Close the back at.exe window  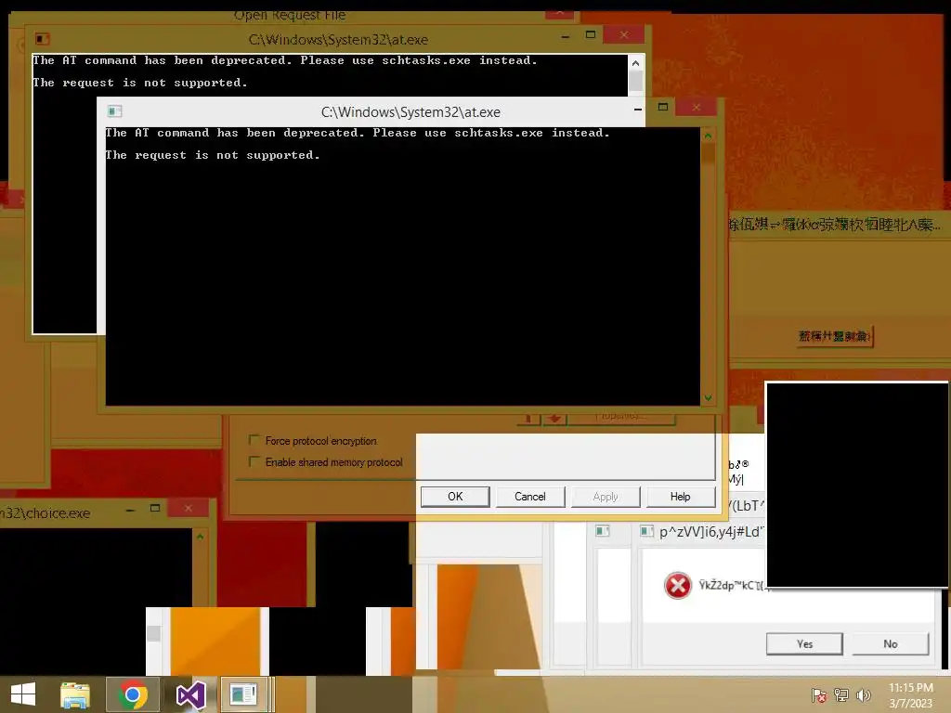623,35
